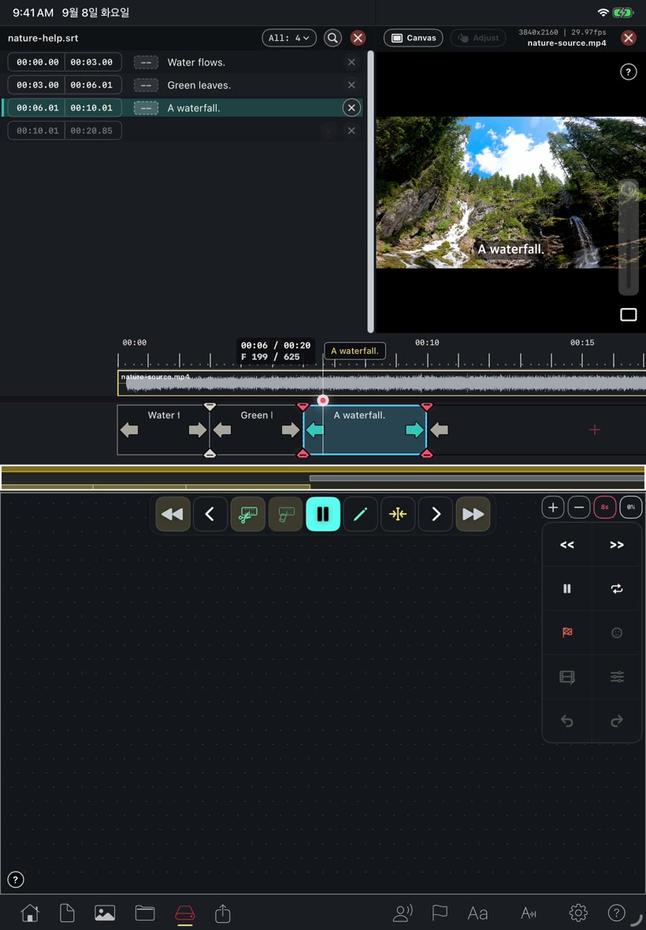This screenshot has height=930, width=646.
Task: Select start time 00:00.00 of Water flows
Action: [x=37, y=62]
